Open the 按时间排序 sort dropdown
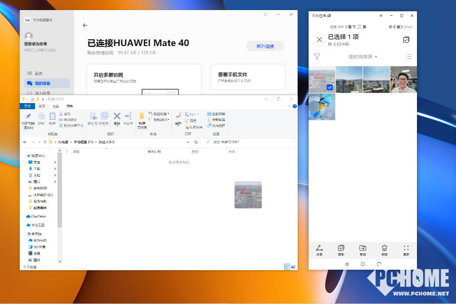Viewport: 456px width, 304px height. pos(363,57)
